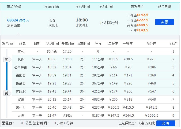Select the 铁岭西 station name

tap(21, 83)
